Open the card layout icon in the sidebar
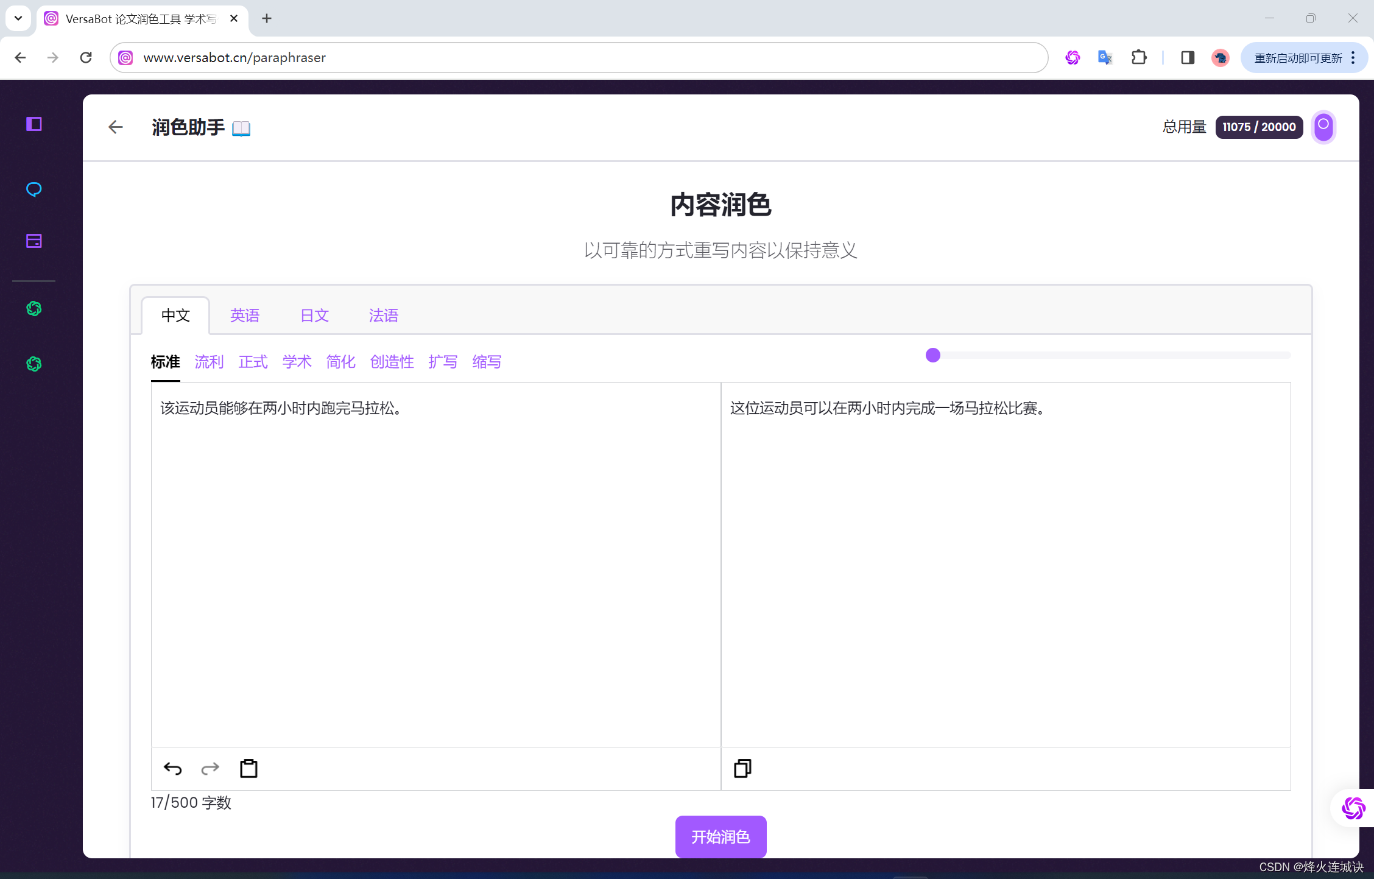Screen dimensions: 1374x879 click(34, 241)
